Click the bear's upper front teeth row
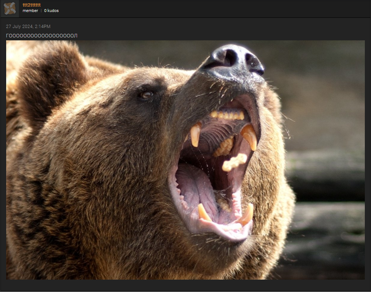Image resolution: width=371 pixels, height=292 pixels. click(x=228, y=115)
